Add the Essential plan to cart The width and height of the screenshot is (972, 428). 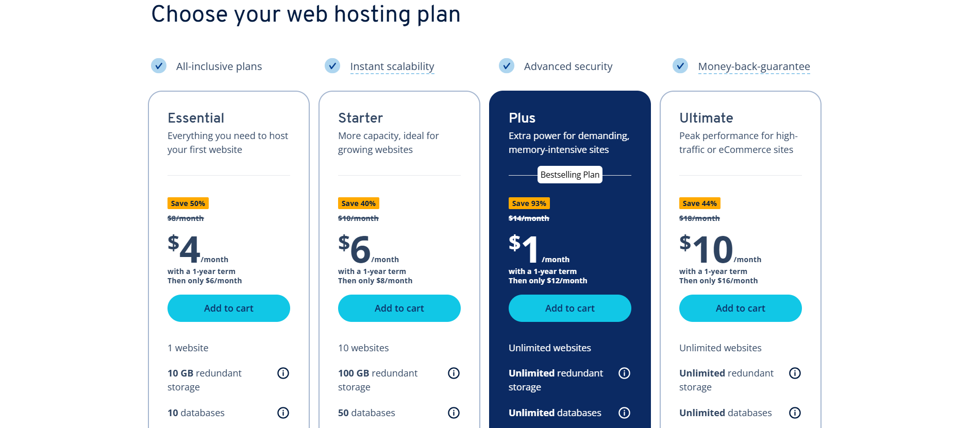229,308
